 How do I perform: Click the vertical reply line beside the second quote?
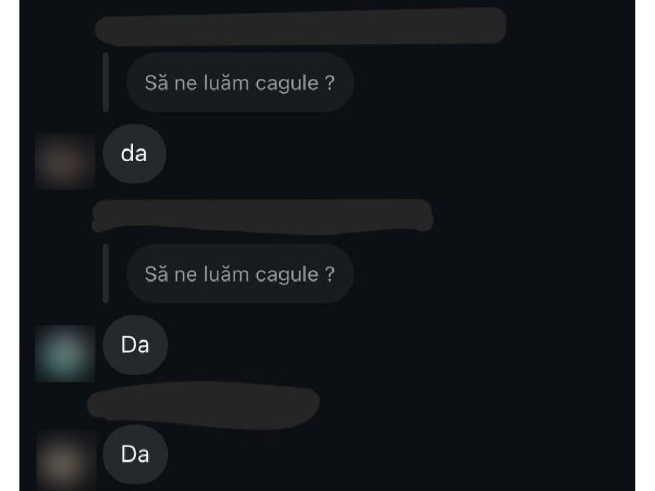click(105, 274)
